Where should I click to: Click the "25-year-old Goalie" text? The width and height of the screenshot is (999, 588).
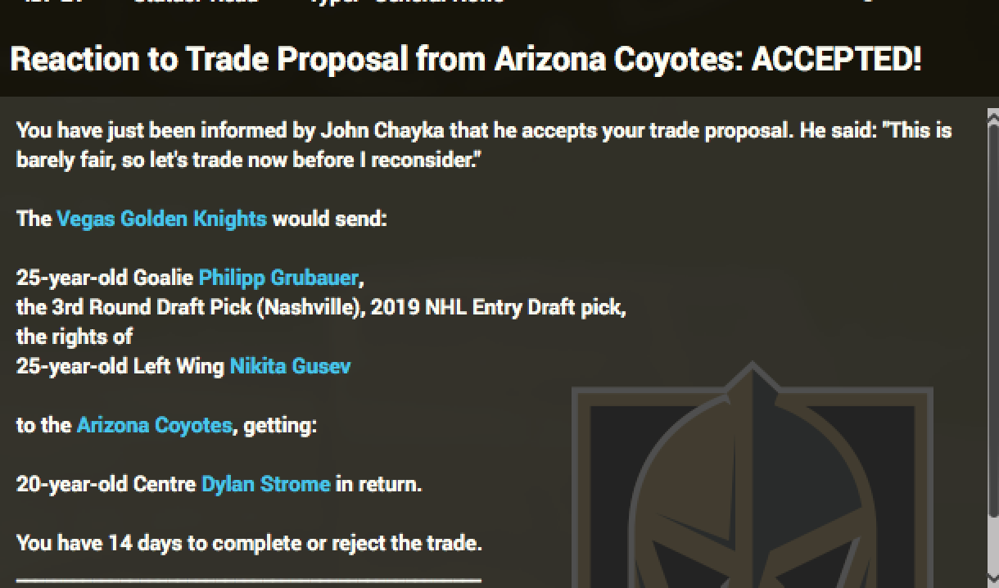[x=105, y=278]
